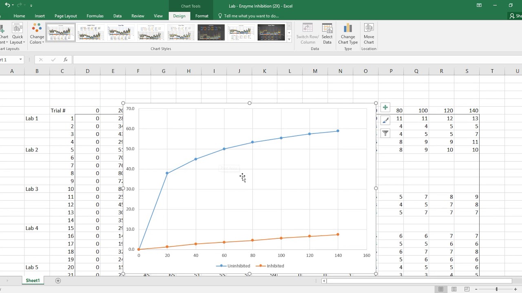Open the Select Data dialog
This screenshot has width=522, height=293.
coord(327,34)
